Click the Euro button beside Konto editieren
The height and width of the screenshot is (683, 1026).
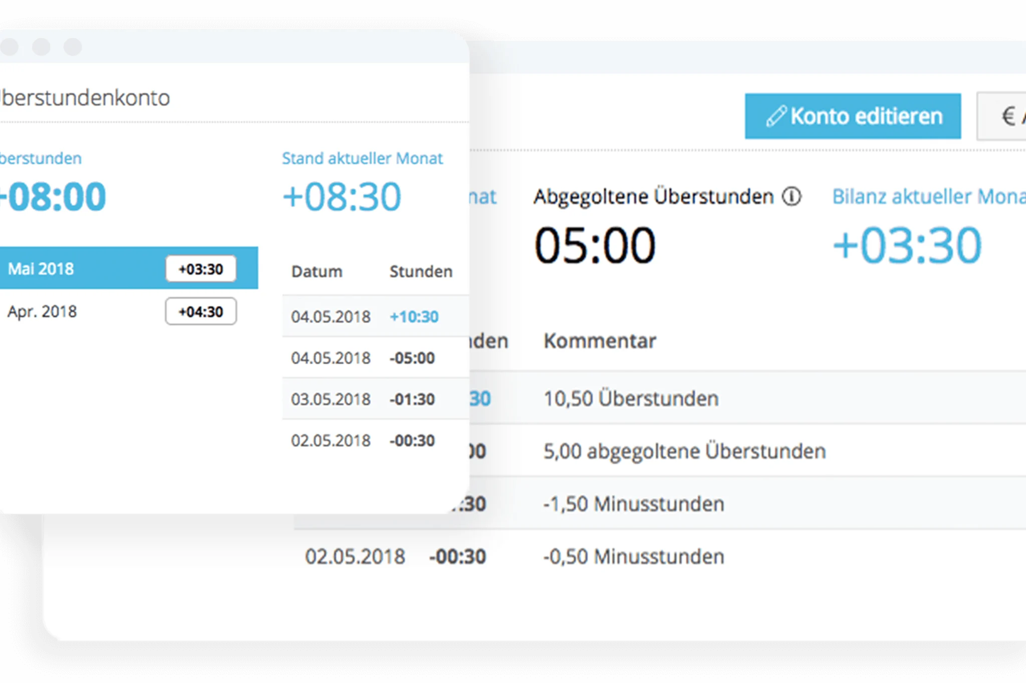(x=1001, y=116)
